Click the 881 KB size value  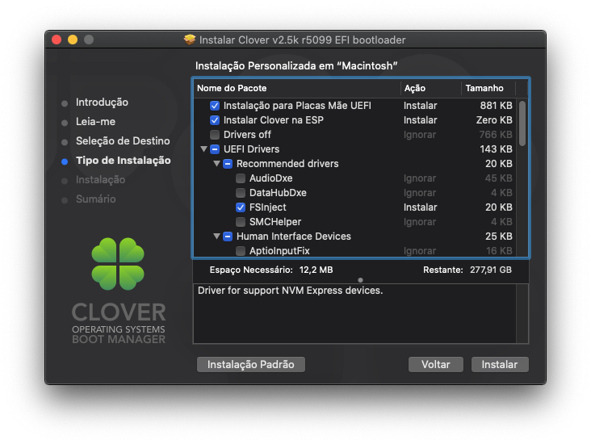496,106
